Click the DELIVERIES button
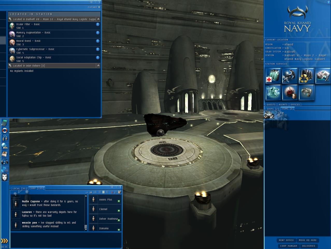 pyautogui.click(x=309, y=246)
